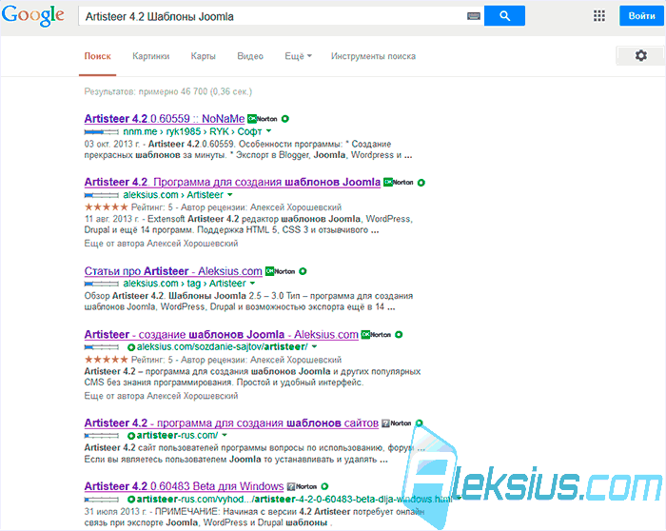Image resolution: width=666 pixels, height=531 pixels.
Task: Expand the Ещё dropdown menu
Action: (298, 56)
